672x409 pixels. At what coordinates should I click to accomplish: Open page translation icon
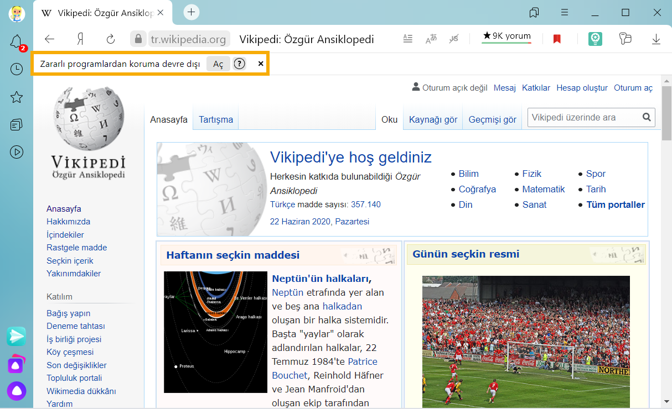[x=431, y=39]
